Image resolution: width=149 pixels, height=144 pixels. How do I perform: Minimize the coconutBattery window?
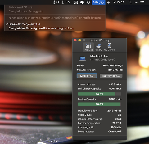click(79, 40)
